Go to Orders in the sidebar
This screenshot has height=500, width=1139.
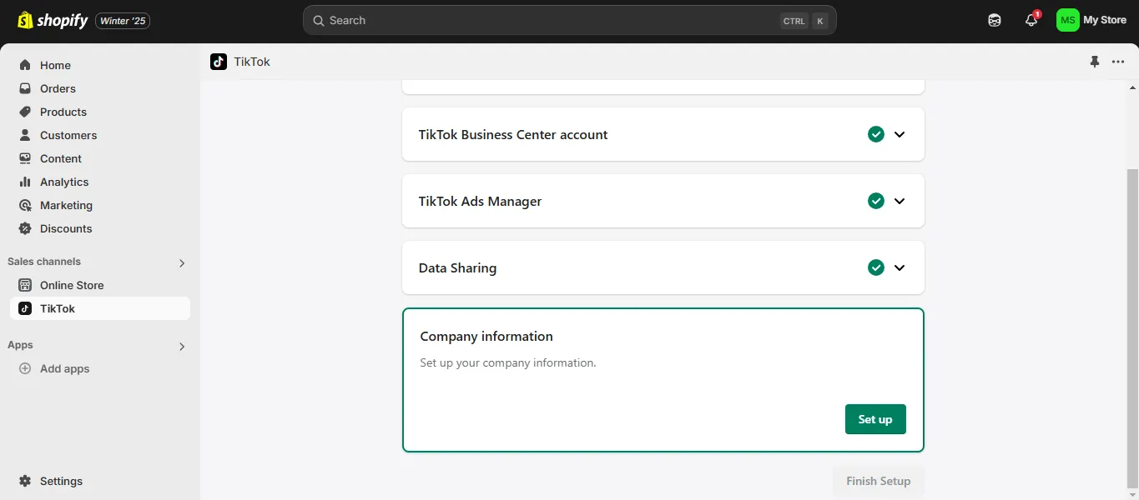[58, 88]
